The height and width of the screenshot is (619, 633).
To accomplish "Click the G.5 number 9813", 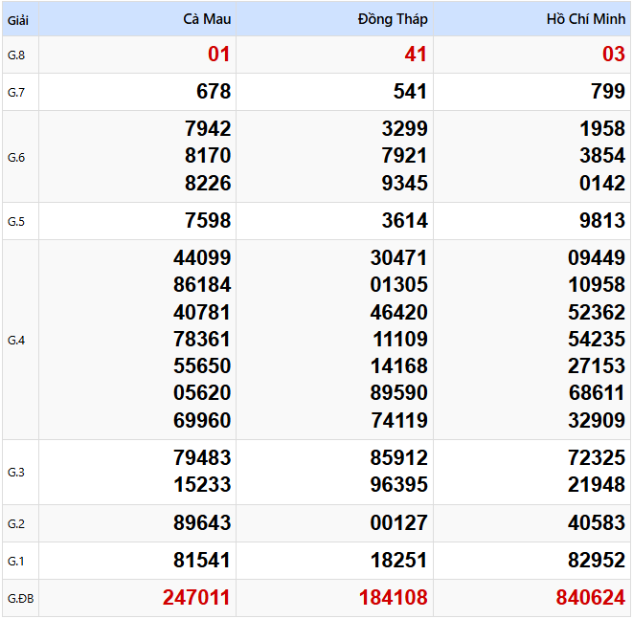I will pos(602,221).
